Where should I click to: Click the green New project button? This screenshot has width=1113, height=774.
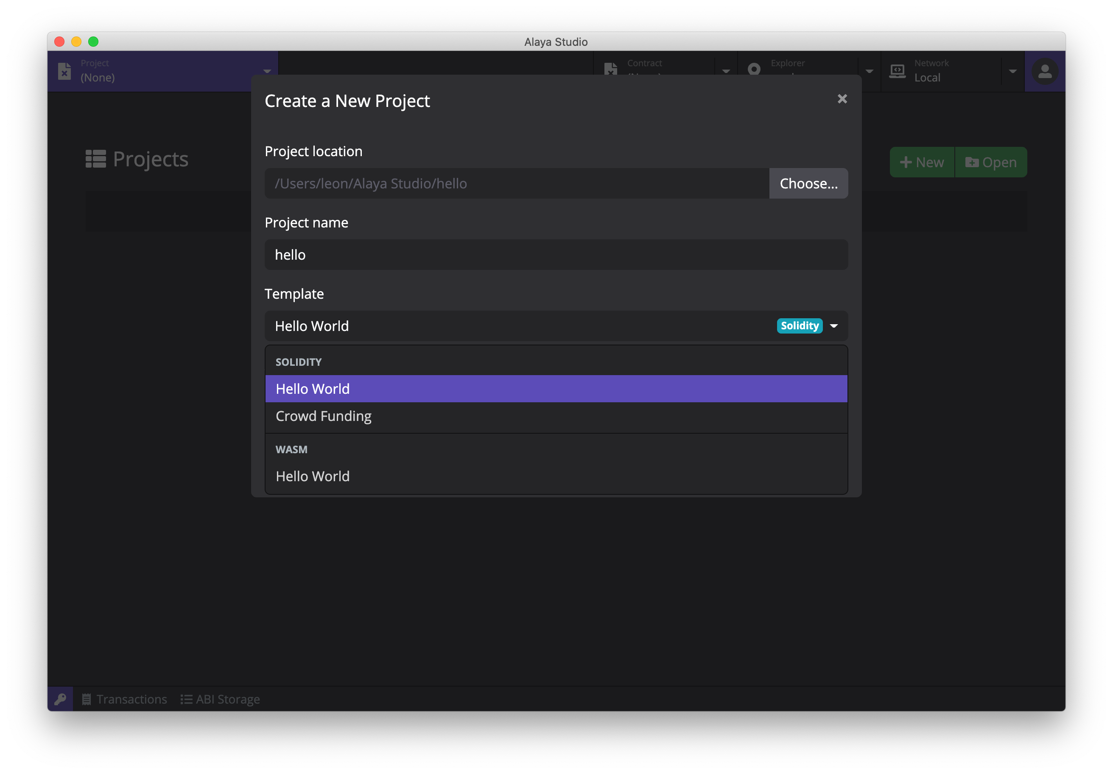click(x=922, y=162)
